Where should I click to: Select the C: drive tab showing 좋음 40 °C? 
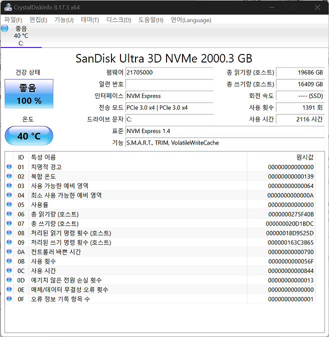21,35
